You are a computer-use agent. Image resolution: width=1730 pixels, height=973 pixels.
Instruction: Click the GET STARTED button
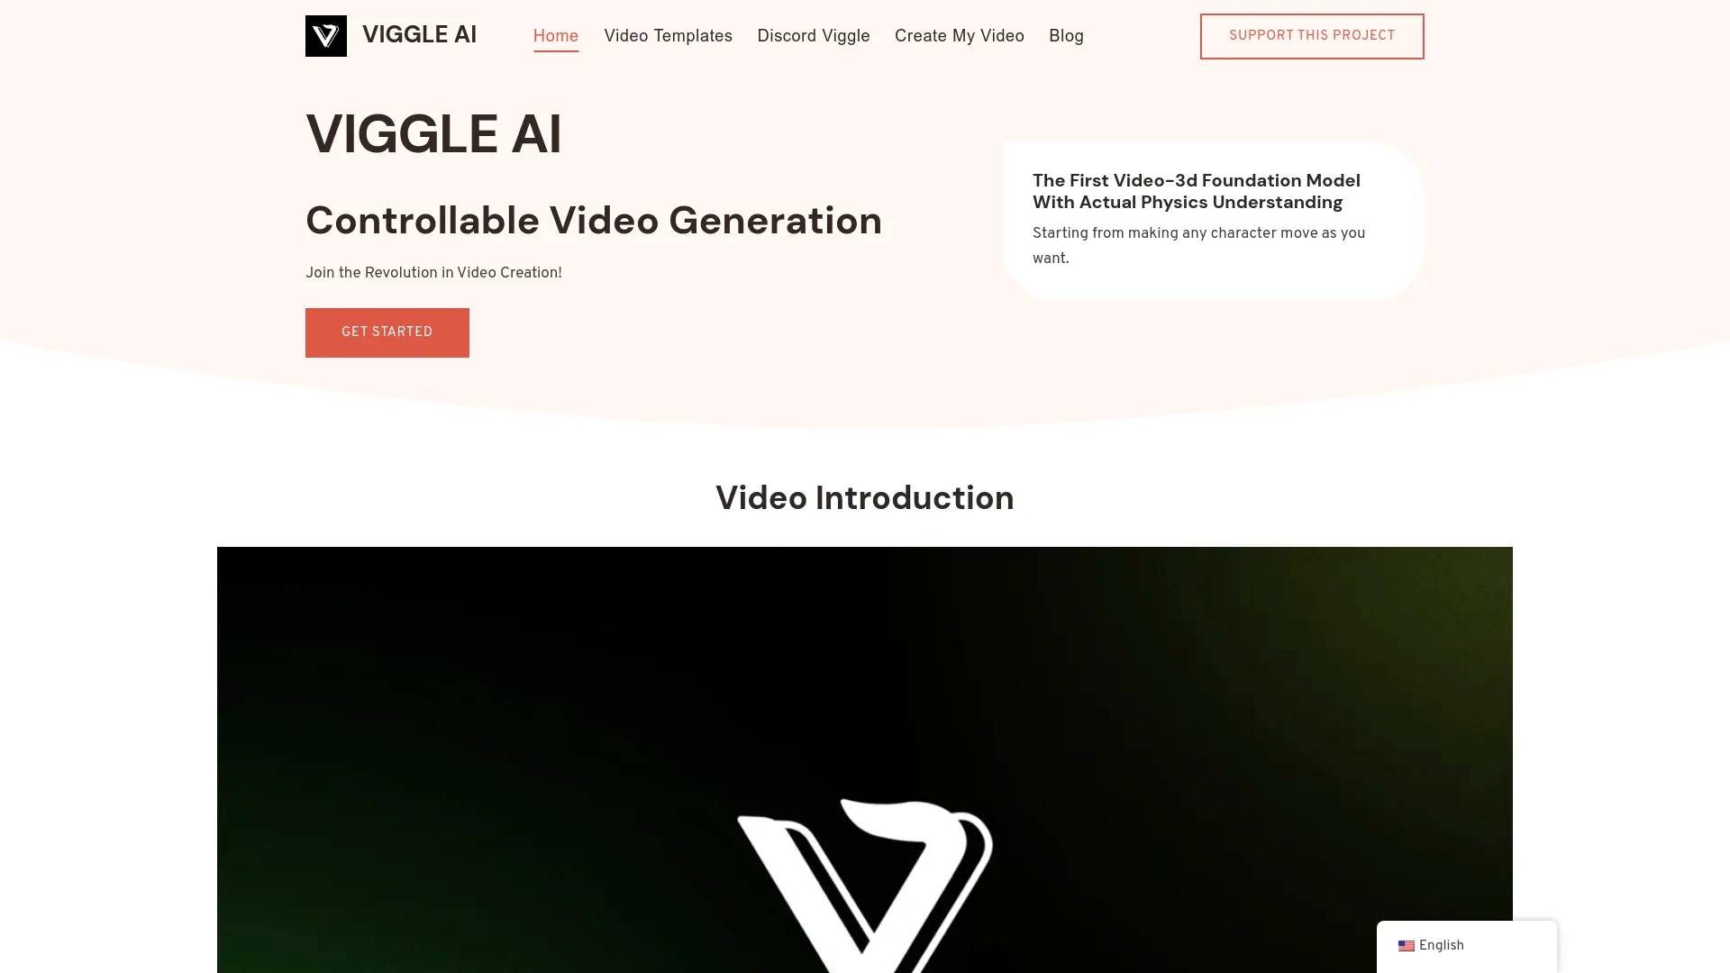point(387,332)
